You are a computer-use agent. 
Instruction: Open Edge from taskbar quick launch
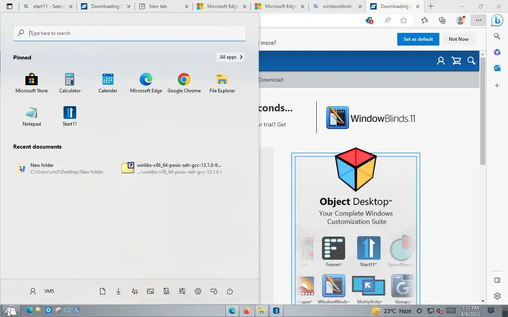coord(29,310)
